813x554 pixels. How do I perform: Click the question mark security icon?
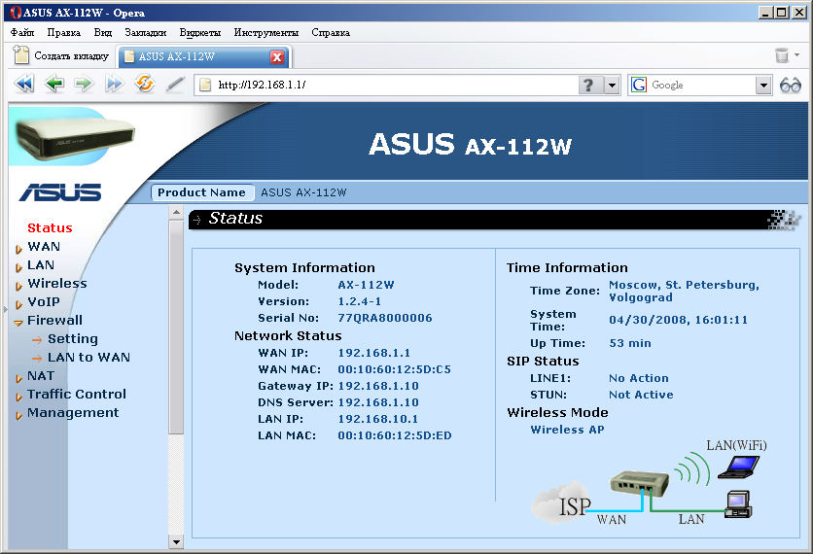tap(590, 85)
